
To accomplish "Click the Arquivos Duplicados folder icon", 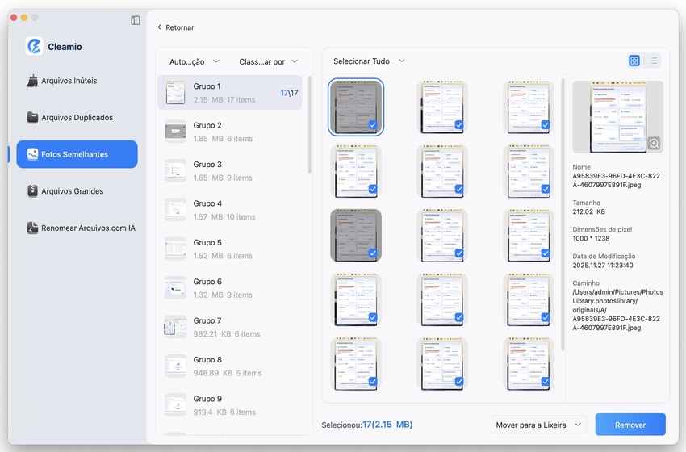I will point(32,117).
